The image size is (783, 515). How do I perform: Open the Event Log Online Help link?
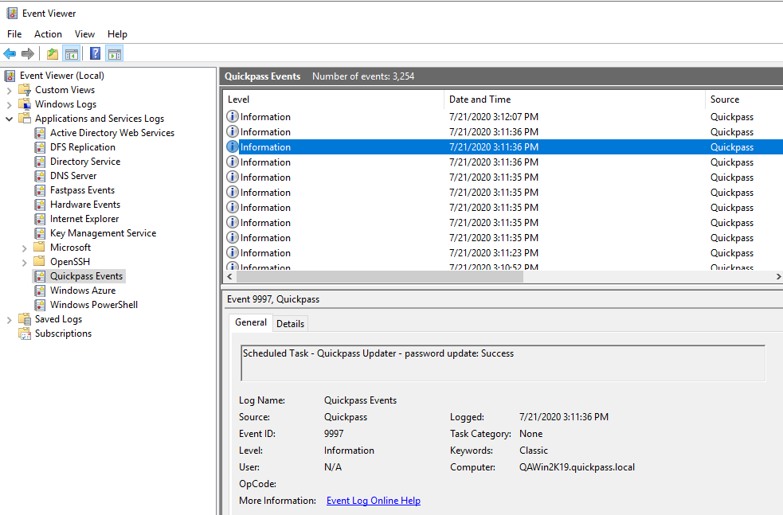[x=374, y=501]
